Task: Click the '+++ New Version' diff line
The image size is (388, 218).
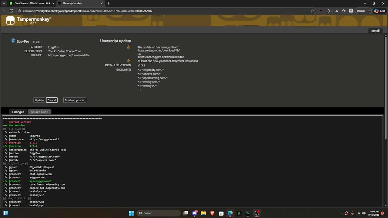Action: [14, 125]
